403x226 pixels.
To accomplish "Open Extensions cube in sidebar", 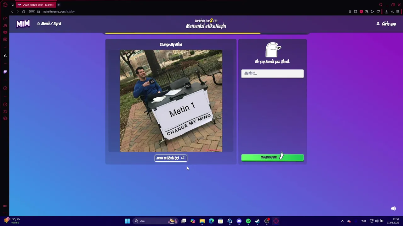I will pos(5,111).
